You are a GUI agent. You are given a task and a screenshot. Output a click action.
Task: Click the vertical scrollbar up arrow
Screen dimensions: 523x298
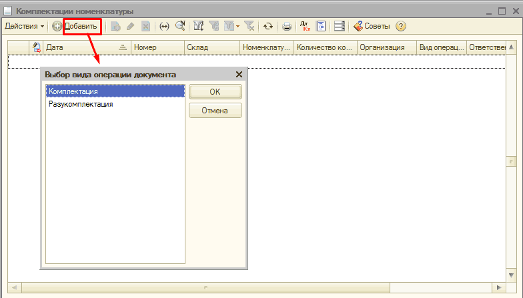511,47
